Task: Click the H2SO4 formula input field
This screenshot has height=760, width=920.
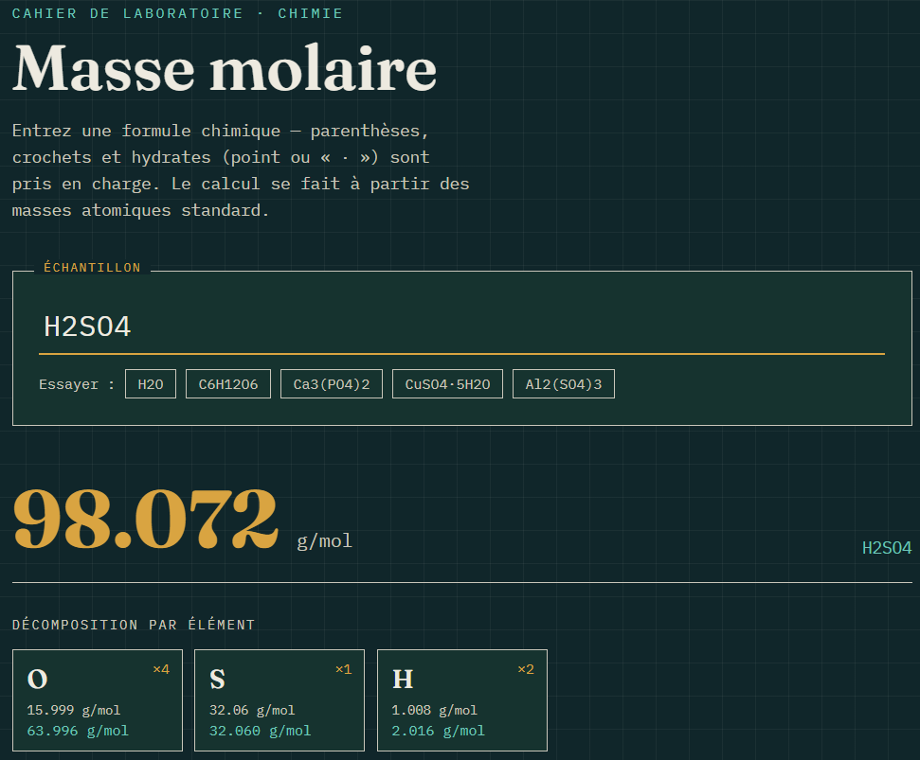Action: (x=461, y=327)
